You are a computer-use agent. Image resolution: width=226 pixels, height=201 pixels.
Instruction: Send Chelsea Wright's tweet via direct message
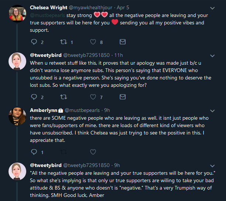123,42
